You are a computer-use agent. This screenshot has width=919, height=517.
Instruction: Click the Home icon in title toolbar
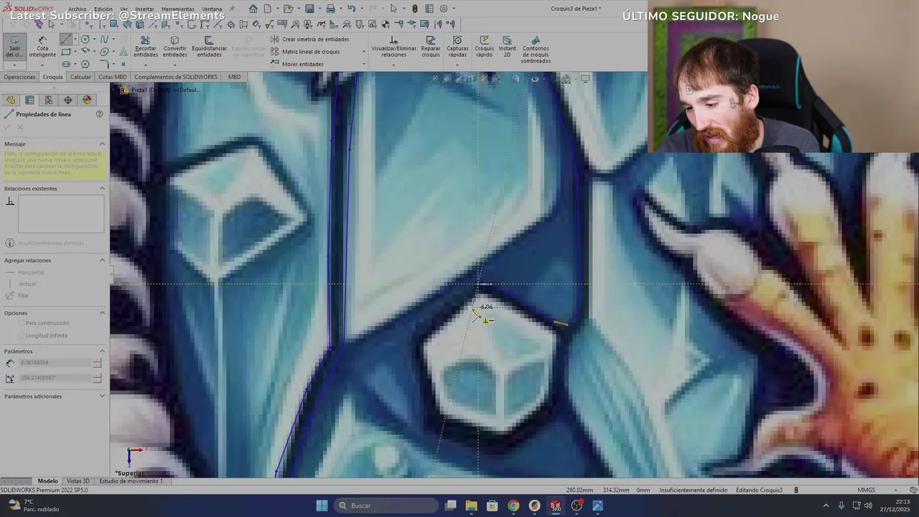point(253,9)
